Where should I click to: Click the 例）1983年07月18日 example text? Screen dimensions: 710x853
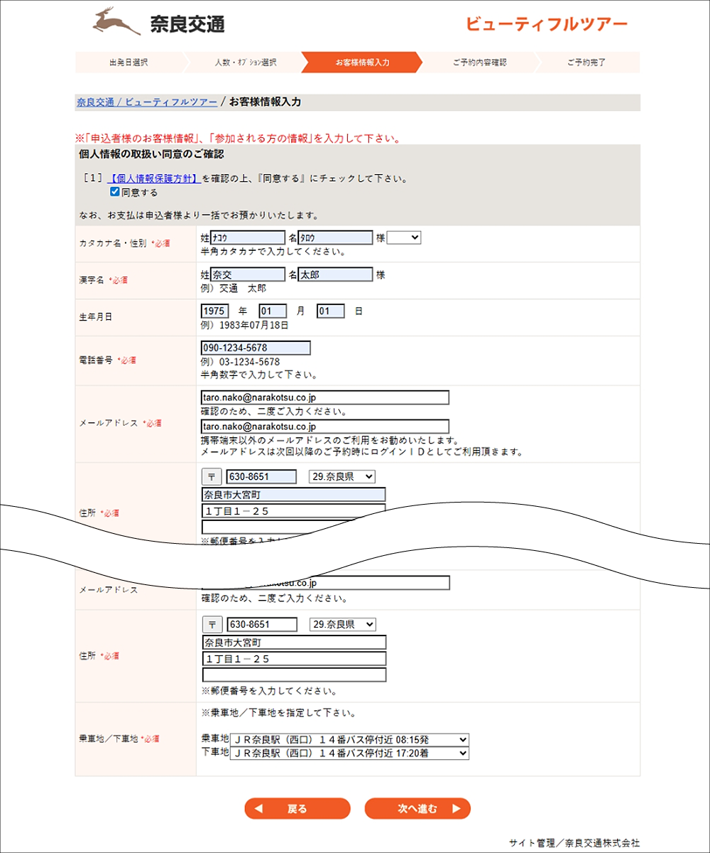[245, 325]
